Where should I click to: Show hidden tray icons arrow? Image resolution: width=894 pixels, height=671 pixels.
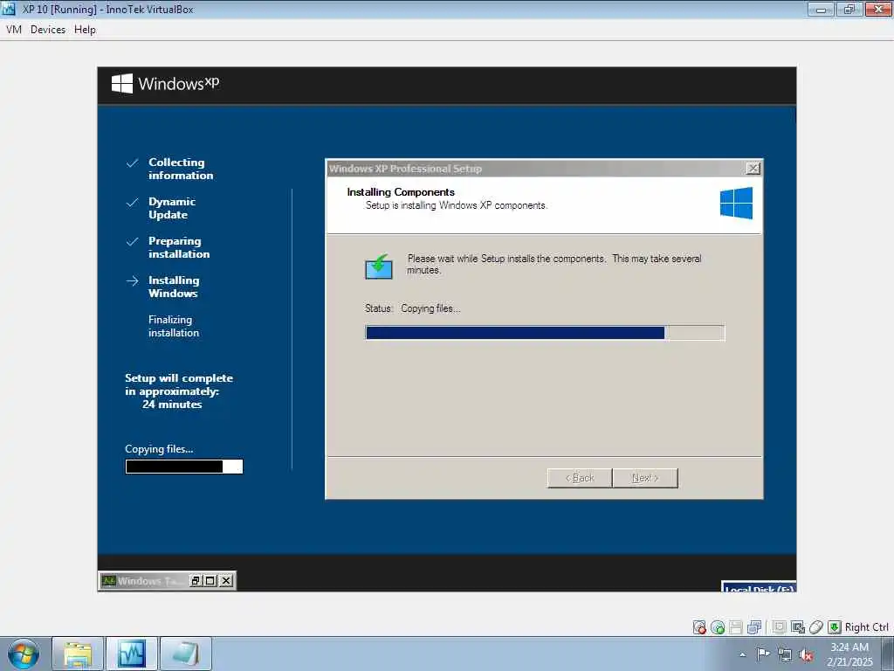click(x=742, y=654)
